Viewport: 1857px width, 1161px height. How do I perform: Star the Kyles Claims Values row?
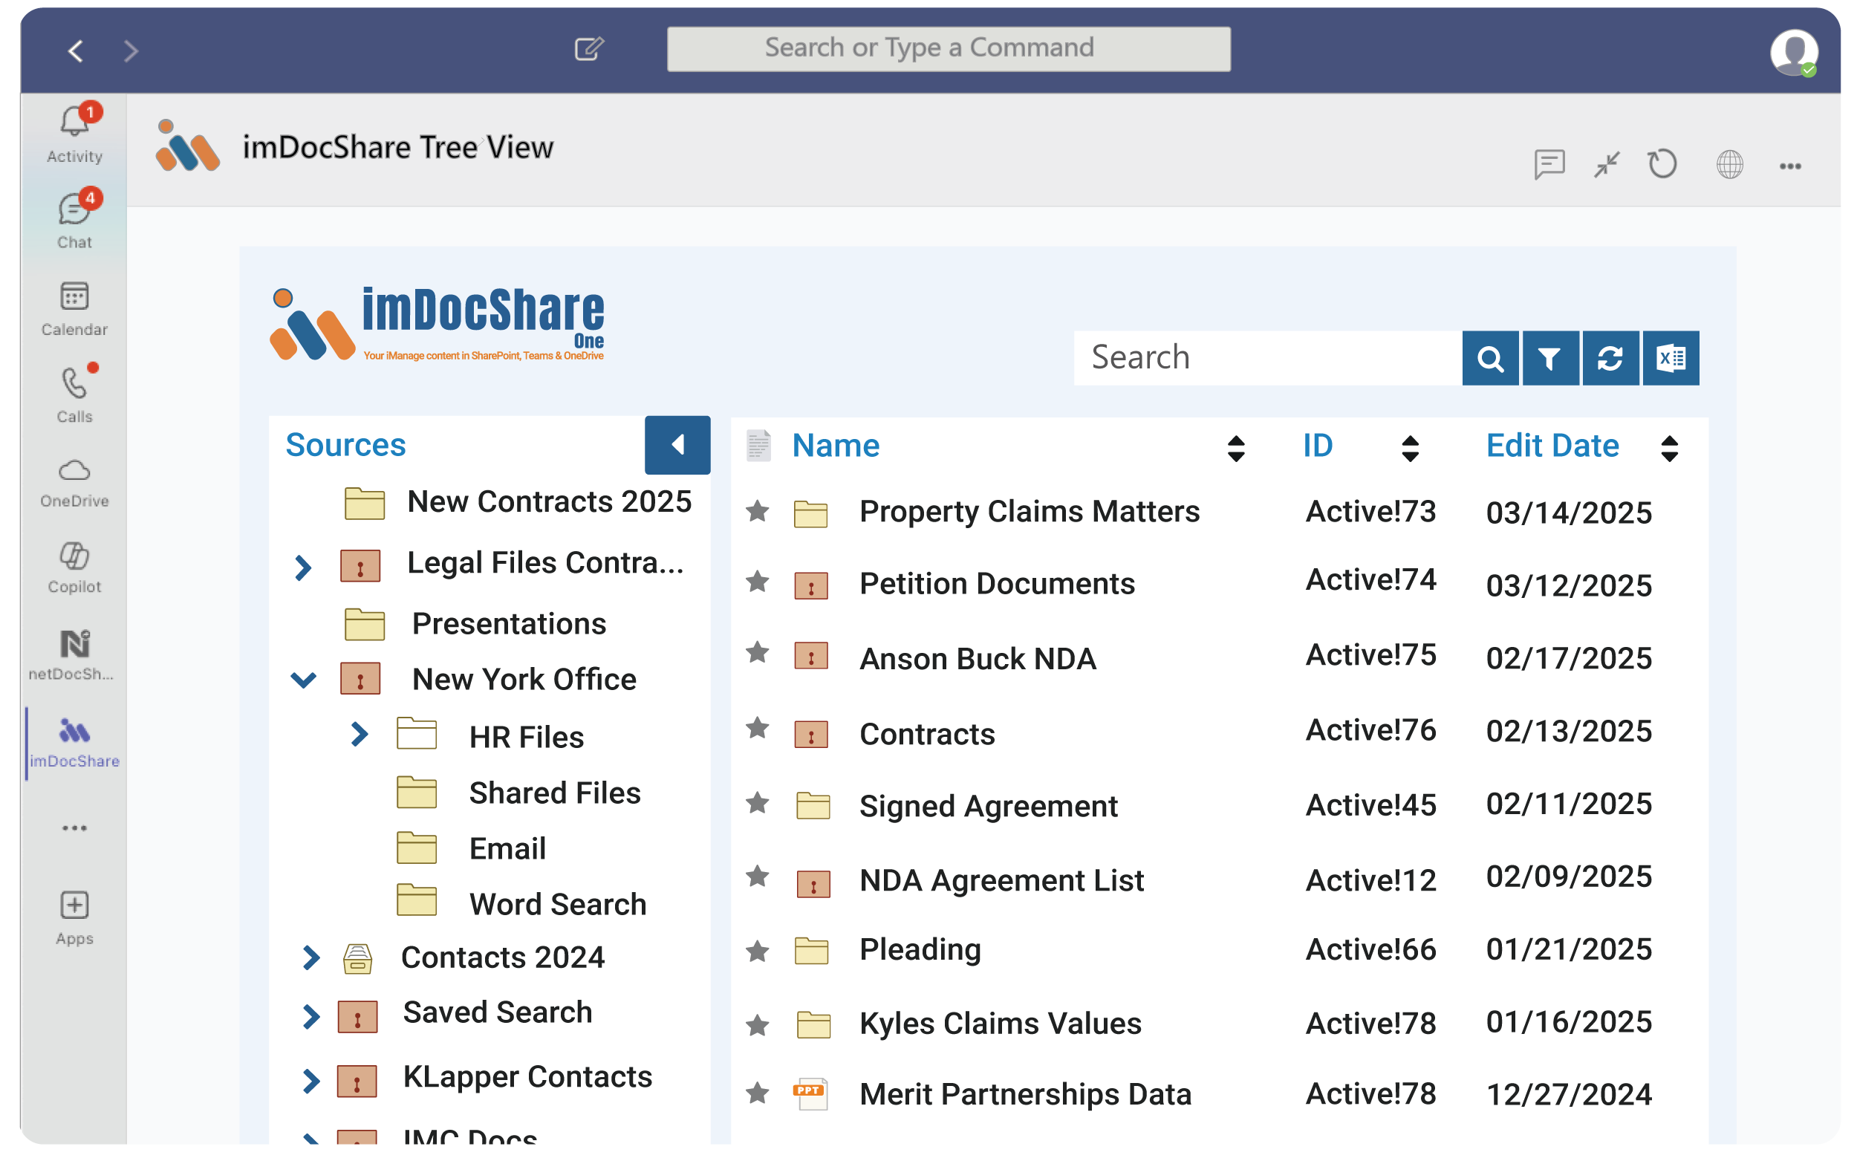pyautogui.click(x=758, y=1025)
